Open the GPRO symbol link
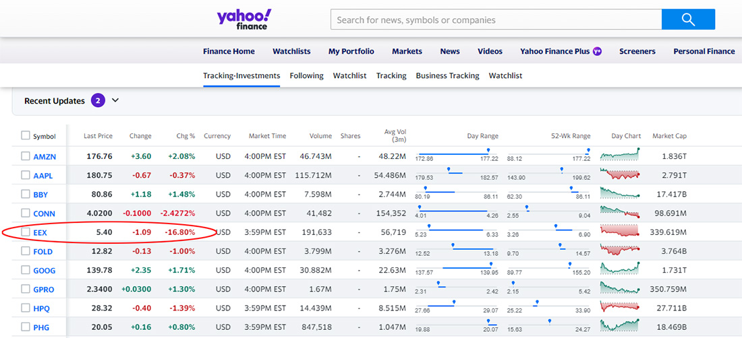742x338 pixels. (44, 290)
